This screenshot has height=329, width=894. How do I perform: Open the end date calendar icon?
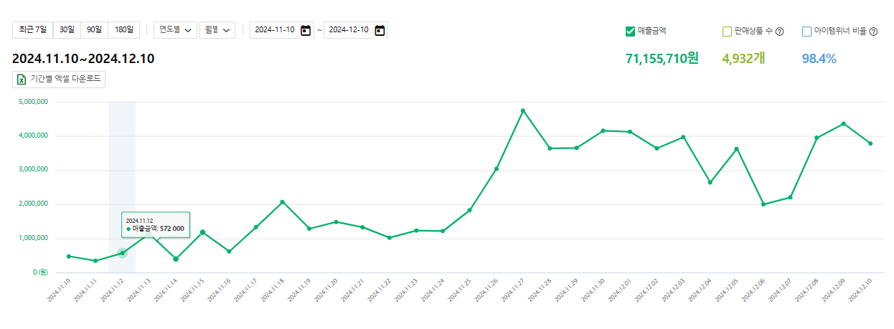click(x=380, y=30)
